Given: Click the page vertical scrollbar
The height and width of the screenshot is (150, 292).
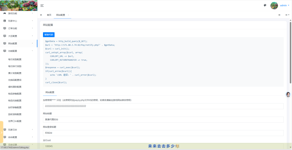Looking at the screenshot, I should click(290, 57).
